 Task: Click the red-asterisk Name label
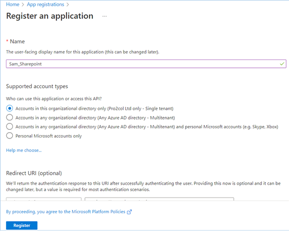[15, 42]
